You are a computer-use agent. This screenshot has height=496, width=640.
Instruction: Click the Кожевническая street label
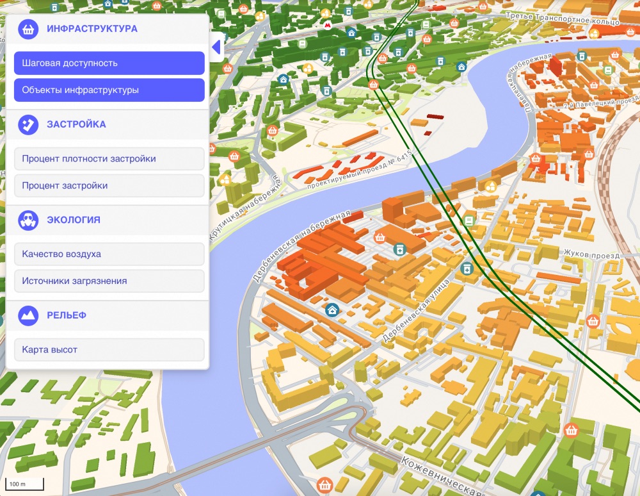(x=442, y=476)
